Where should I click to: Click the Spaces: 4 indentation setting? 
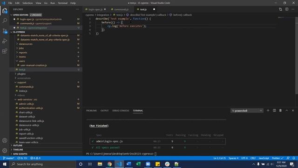pos(233,158)
